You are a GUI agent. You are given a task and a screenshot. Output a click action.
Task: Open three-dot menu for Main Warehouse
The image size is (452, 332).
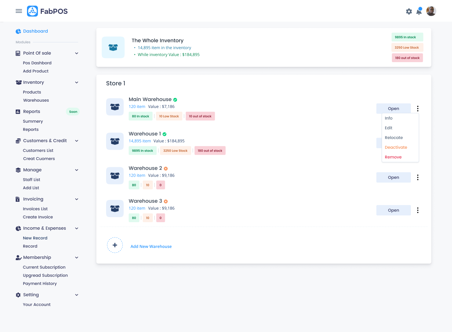coord(418,109)
